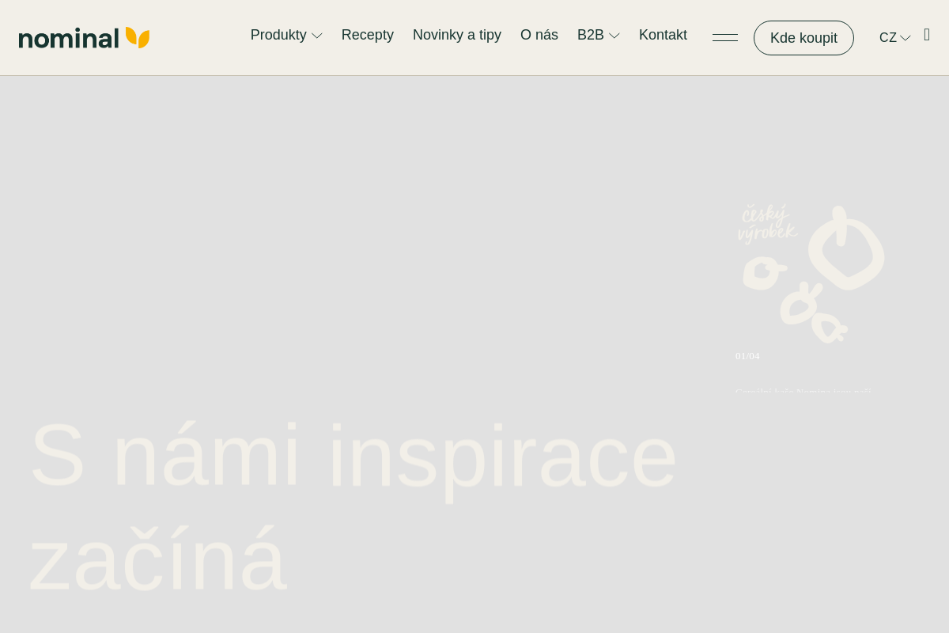949x633 pixels.
Task: Open the Kontakt page
Action: pos(663,35)
